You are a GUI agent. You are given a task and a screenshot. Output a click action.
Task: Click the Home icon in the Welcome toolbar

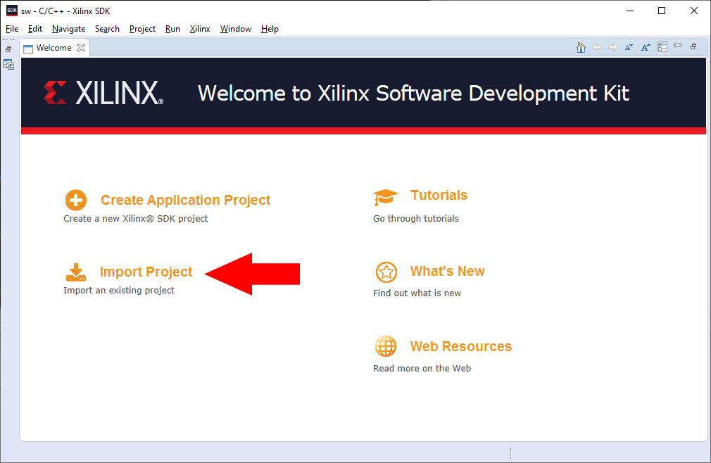click(581, 48)
